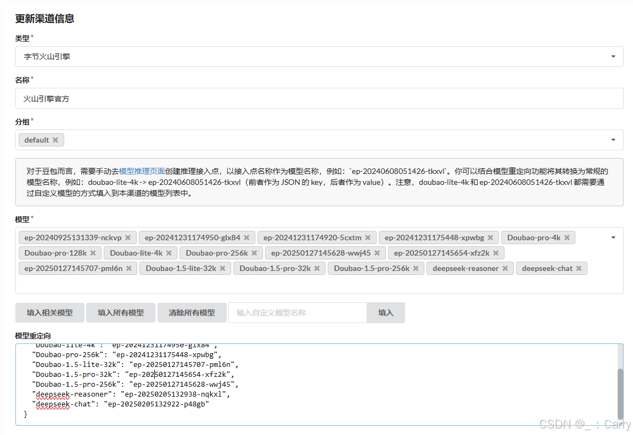Remove model tag ep-20250127145654-xfz2k

pyautogui.click(x=496, y=253)
